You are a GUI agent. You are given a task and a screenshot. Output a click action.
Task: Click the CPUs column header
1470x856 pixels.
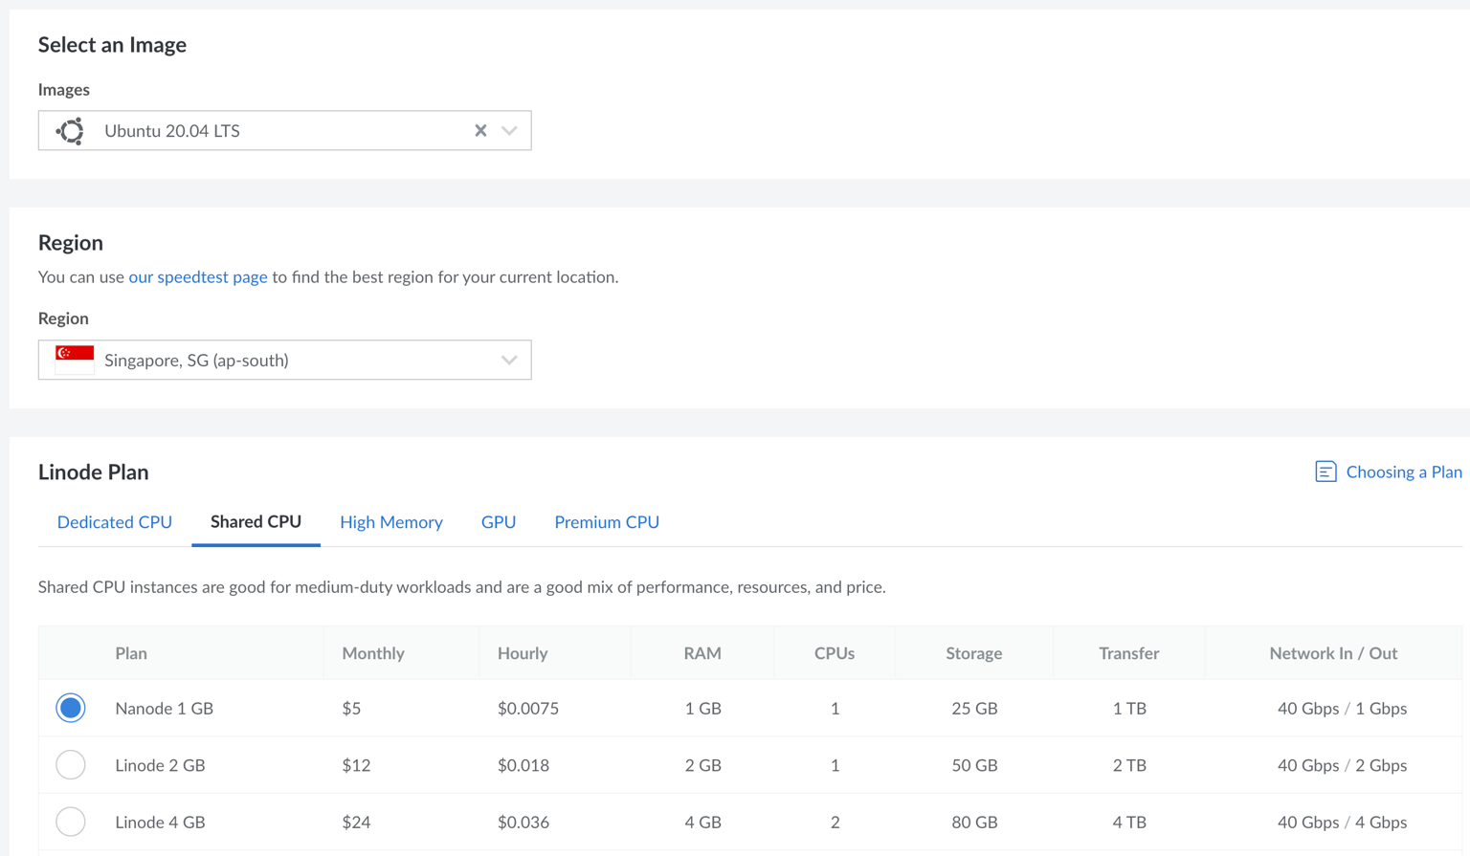click(x=835, y=653)
